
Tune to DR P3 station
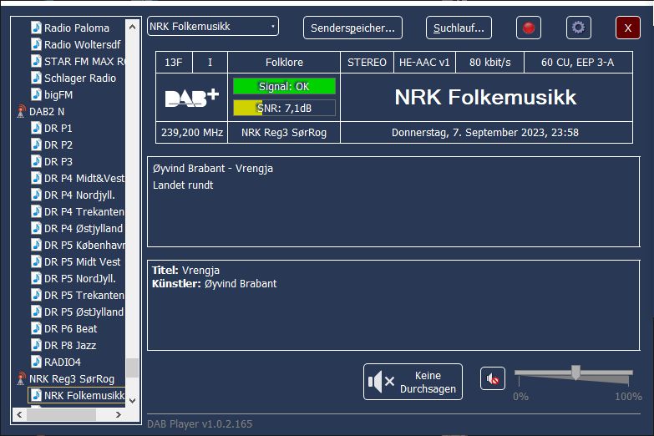pyautogui.click(x=58, y=161)
